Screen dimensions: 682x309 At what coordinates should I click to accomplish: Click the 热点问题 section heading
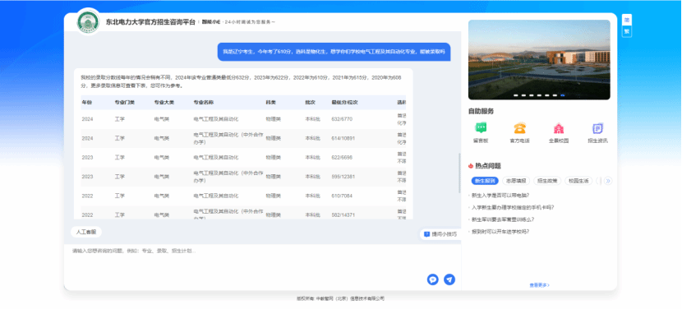click(x=487, y=166)
